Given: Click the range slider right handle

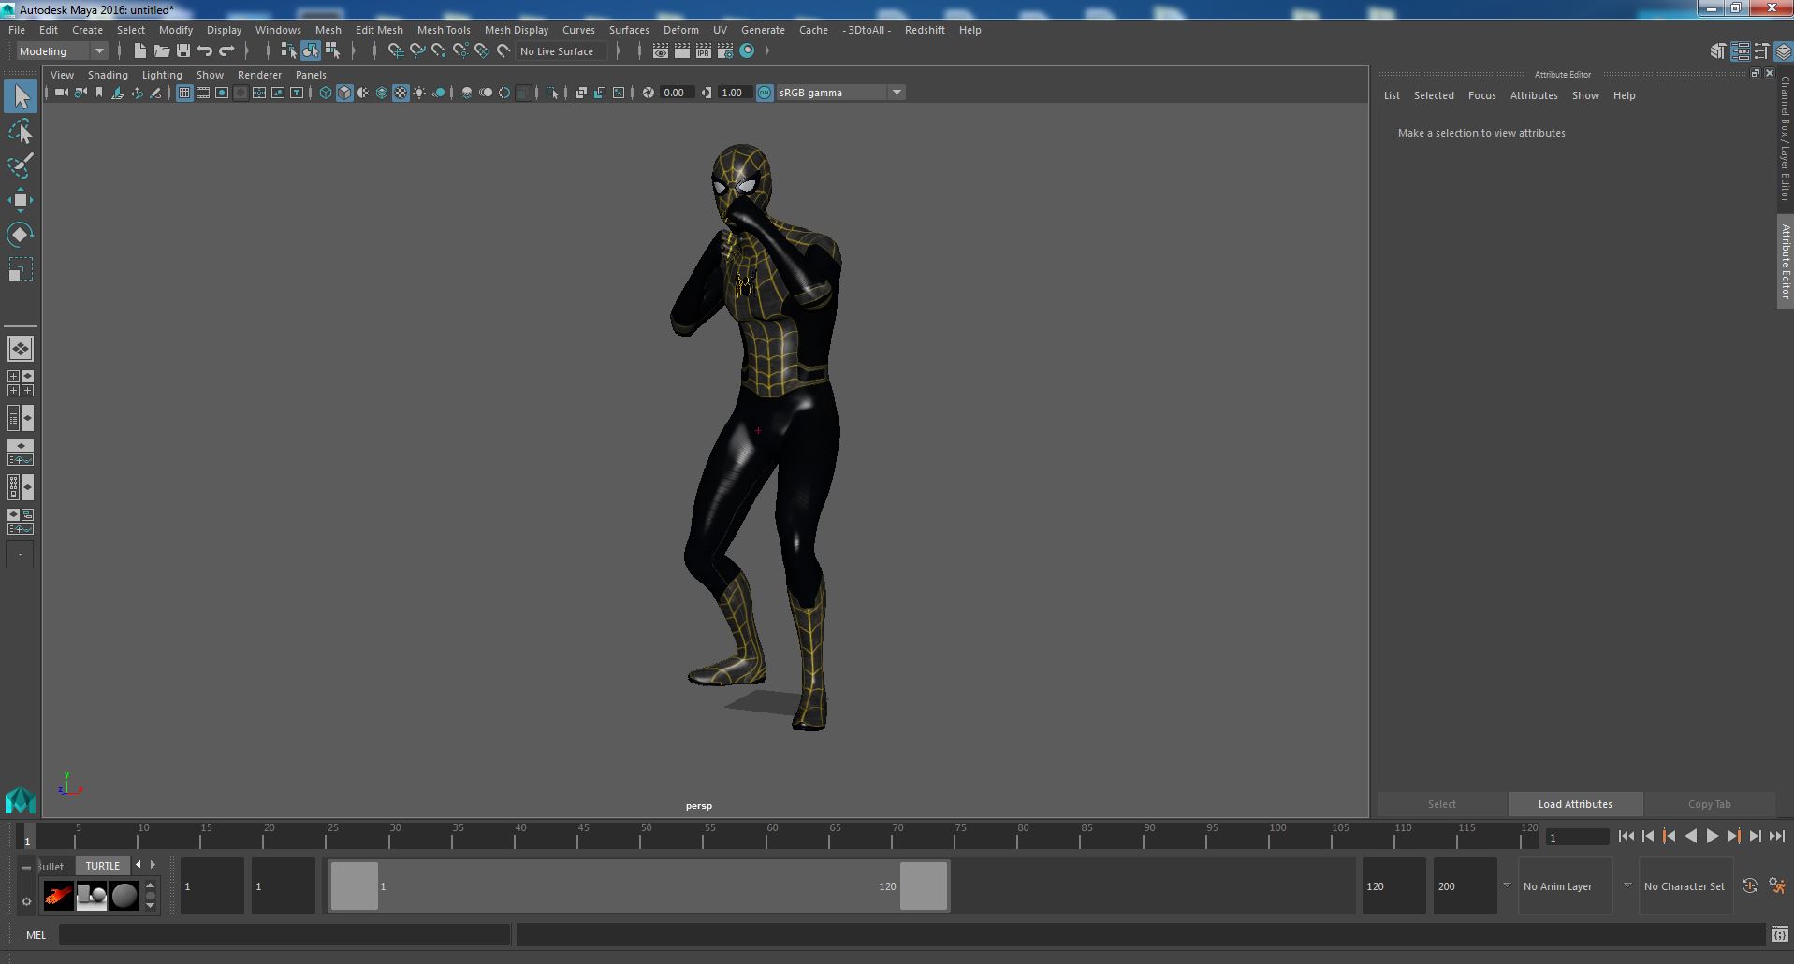Looking at the screenshot, I should click(924, 885).
